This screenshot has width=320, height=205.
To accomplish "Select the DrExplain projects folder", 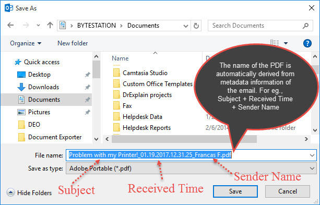I will point(147,95).
